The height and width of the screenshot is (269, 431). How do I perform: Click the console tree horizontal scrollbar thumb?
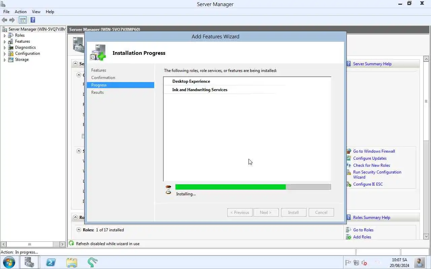click(x=29, y=244)
